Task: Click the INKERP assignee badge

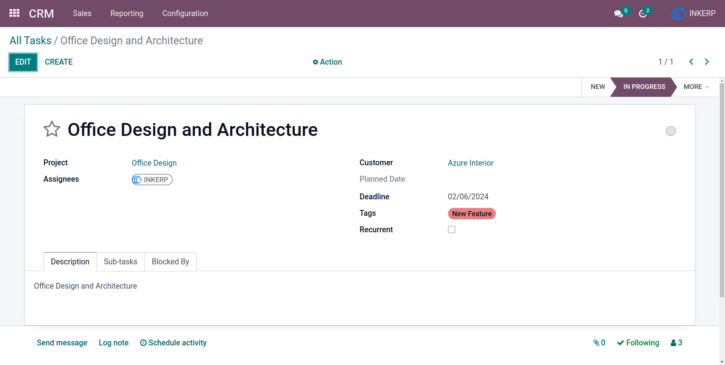Action: point(152,180)
